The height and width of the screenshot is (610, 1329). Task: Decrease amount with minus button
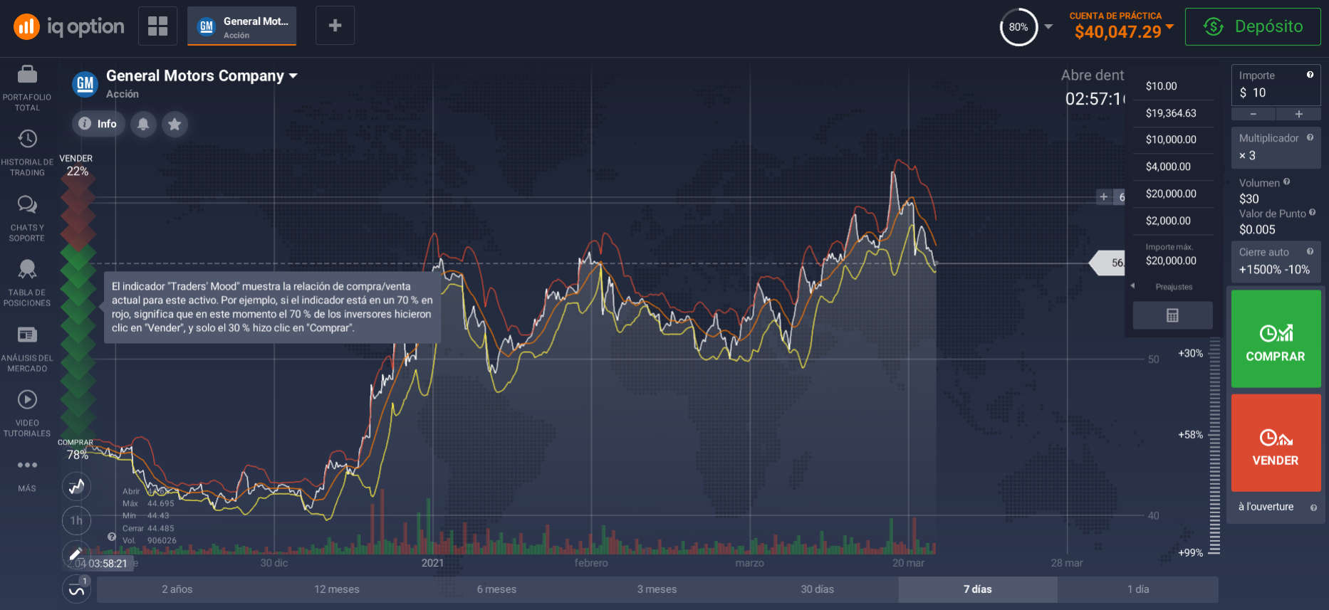tap(1253, 114)
